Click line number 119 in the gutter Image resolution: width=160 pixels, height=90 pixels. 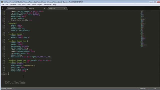(x=4, y=23)
